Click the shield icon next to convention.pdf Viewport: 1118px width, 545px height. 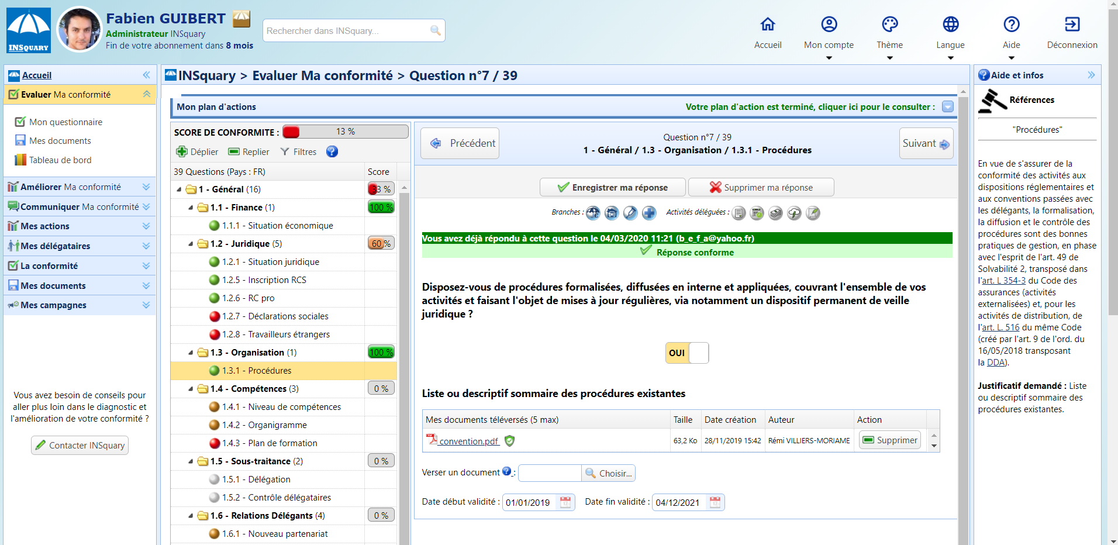pyautogui.click(x=510, y=440)
